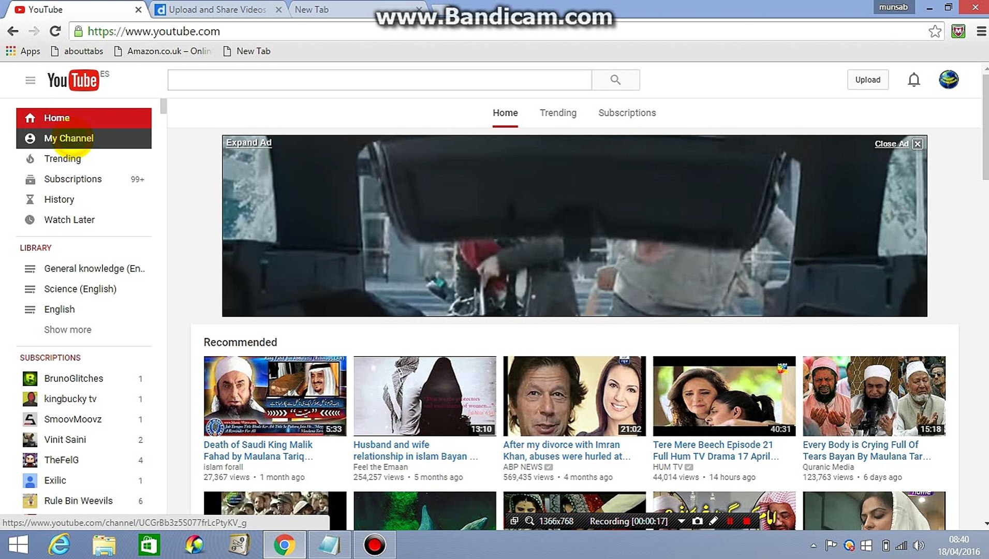Open the Chrome menu icon

pyautogui.click(x=981, y=32)
